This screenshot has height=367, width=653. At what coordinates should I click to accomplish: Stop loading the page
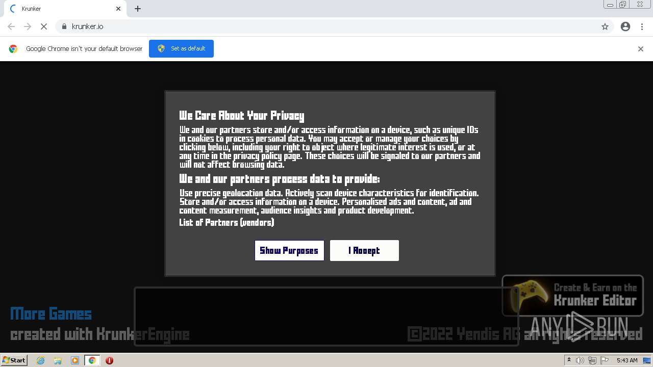tap(44, 27)
